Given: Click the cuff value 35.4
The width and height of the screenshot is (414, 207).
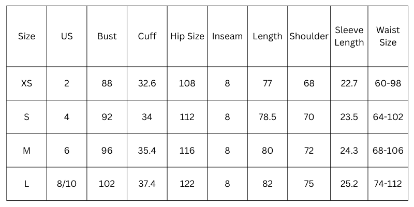Looking at the screenshot, I should (x=147, y=151).
